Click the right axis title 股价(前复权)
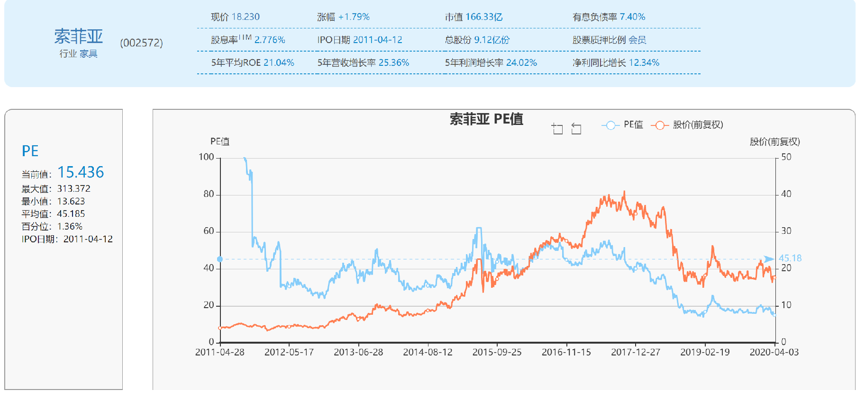The image size is (856, 399). click(x=774, y=142)
